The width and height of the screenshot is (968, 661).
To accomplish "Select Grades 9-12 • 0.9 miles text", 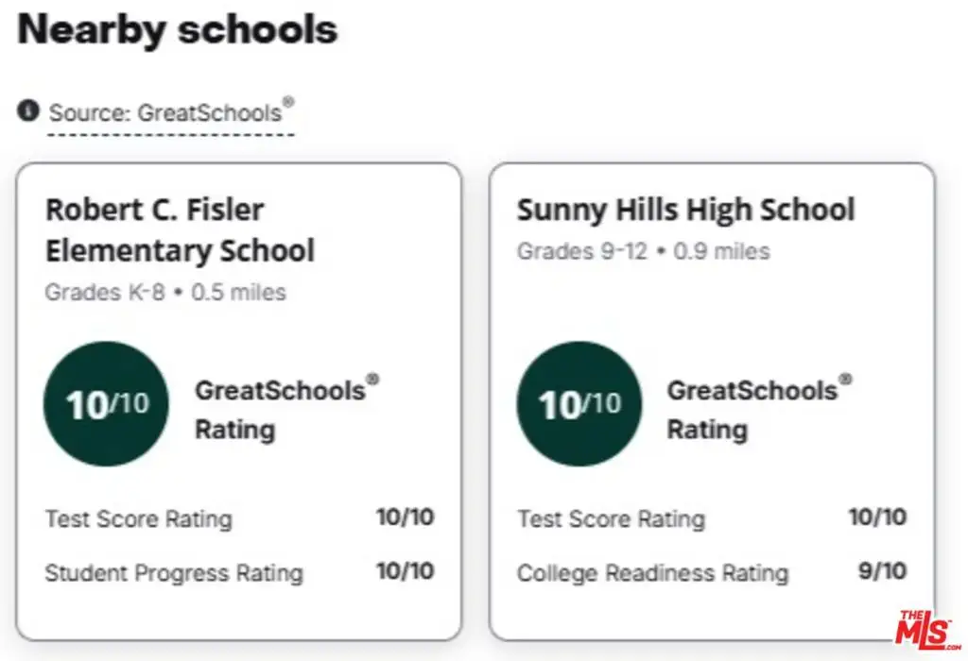I will coord(643,251).
